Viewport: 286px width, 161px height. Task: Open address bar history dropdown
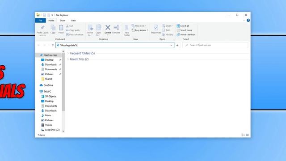point(171,45)
